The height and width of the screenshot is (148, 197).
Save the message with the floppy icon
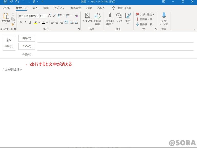point(5,2)
